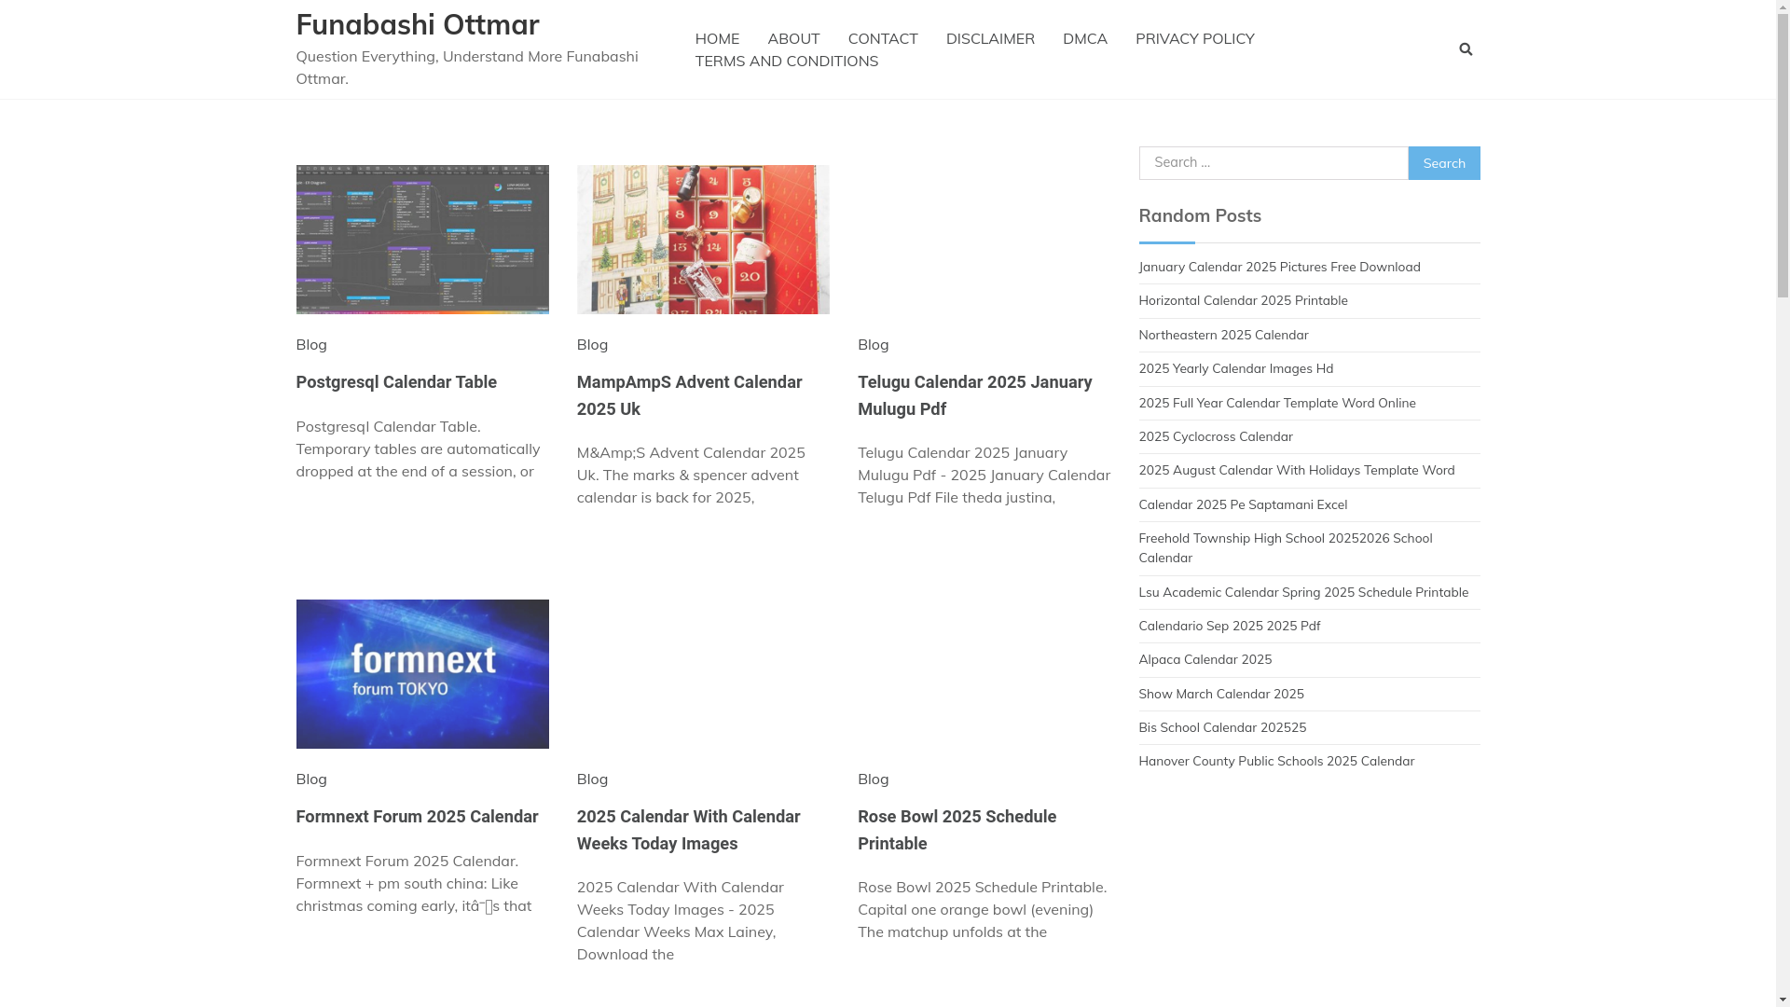Open 2025 Cyclocross Calendar link
The height and width of the screenshot is (1007, 1790).
pyautogui.click(x=1215, y=436)
